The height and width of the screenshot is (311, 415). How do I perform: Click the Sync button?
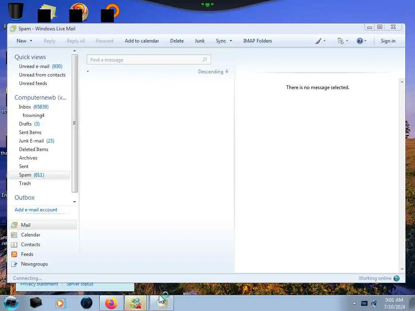click(221, 41)
